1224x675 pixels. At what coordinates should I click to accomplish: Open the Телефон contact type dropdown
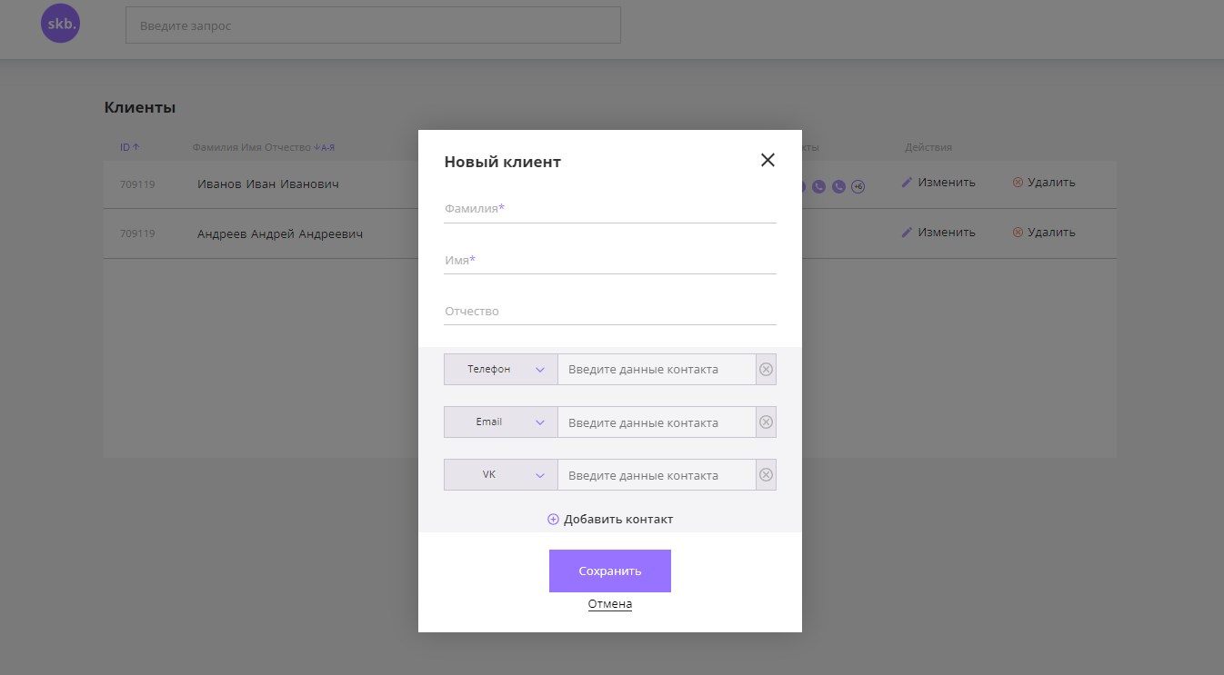[500, 370]
